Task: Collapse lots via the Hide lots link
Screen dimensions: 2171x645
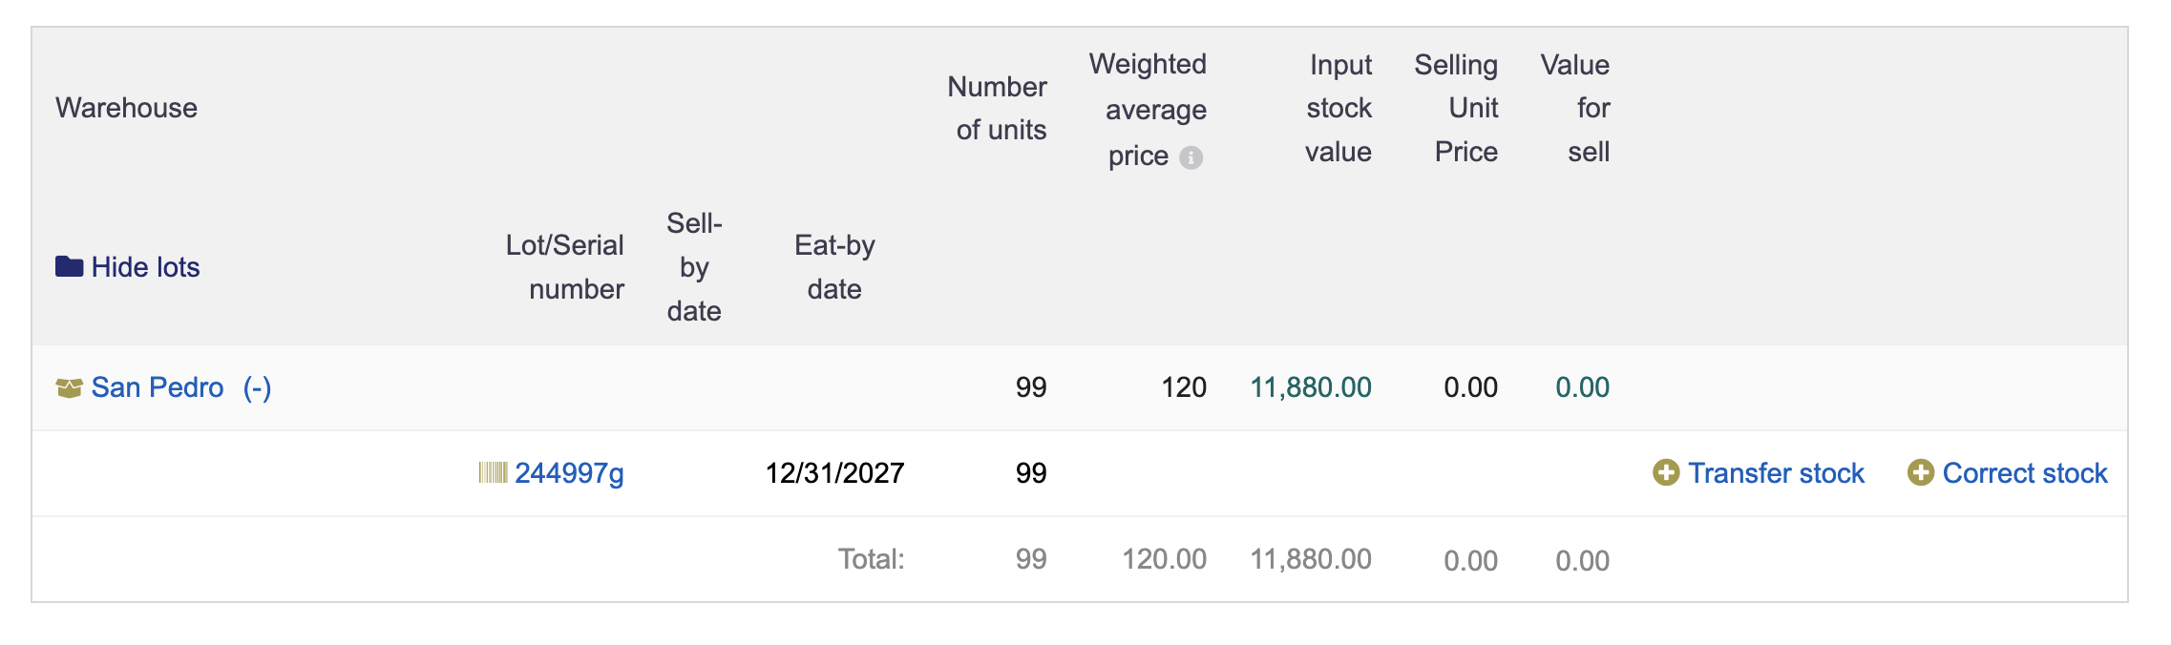Action: tap(145, 267)
